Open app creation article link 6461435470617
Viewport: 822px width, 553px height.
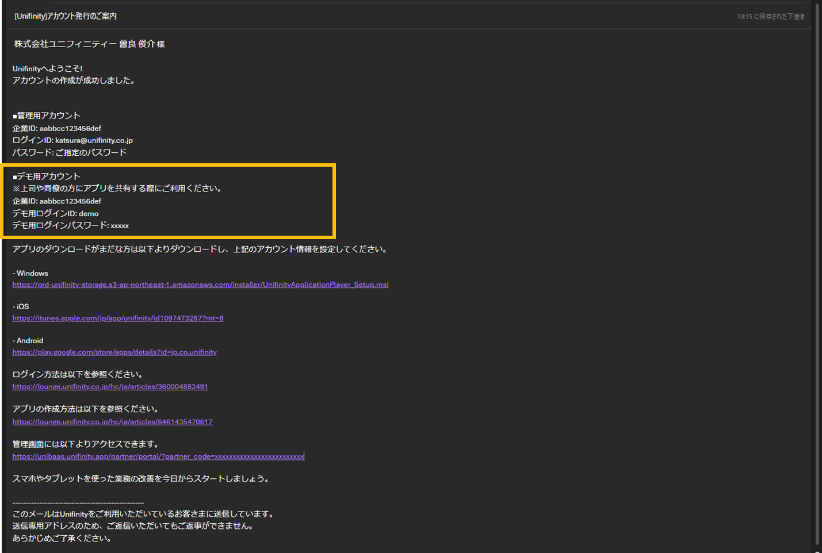112,422
